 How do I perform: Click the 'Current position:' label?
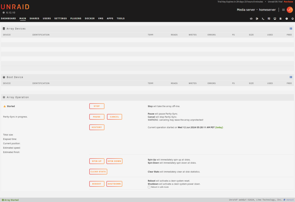12,144
